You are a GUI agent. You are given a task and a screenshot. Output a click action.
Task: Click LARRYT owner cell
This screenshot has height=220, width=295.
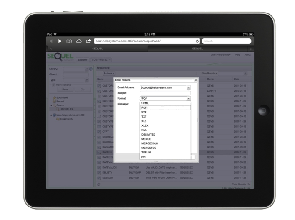pos(212,91)
